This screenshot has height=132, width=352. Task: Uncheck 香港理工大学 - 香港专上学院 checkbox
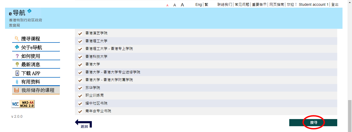tap(80, 49)
